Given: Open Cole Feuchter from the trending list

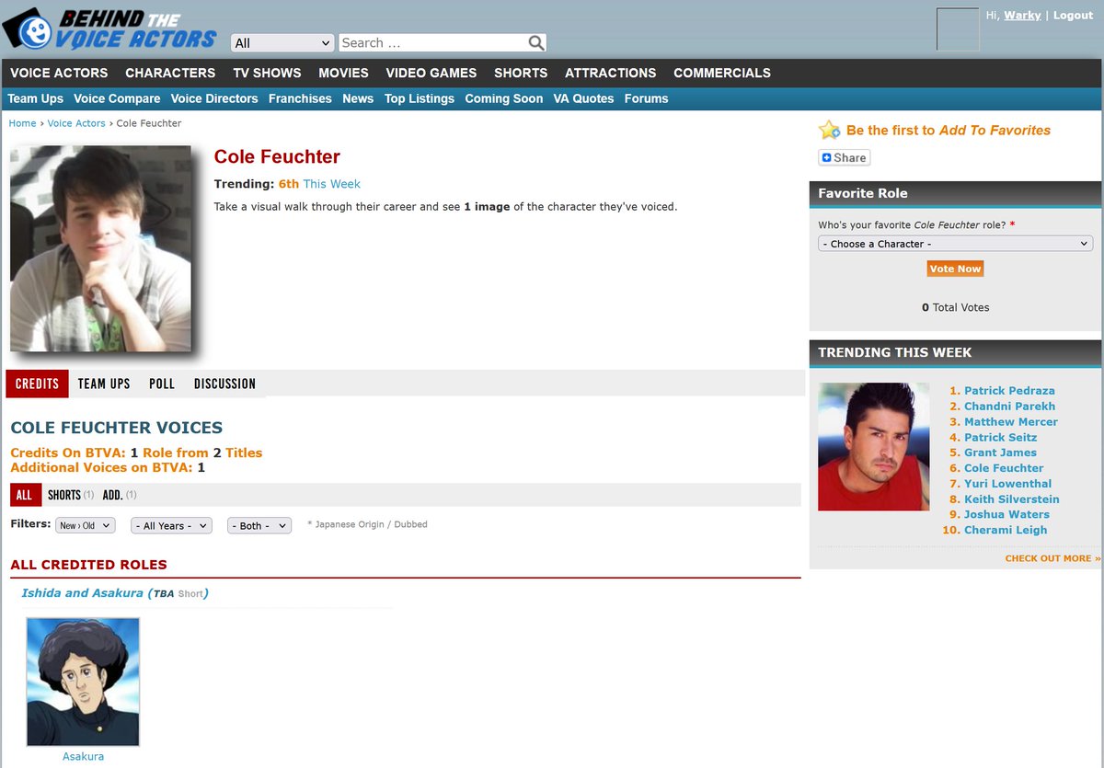Looking at the screenshot, I should click(x=1004, y=468).
